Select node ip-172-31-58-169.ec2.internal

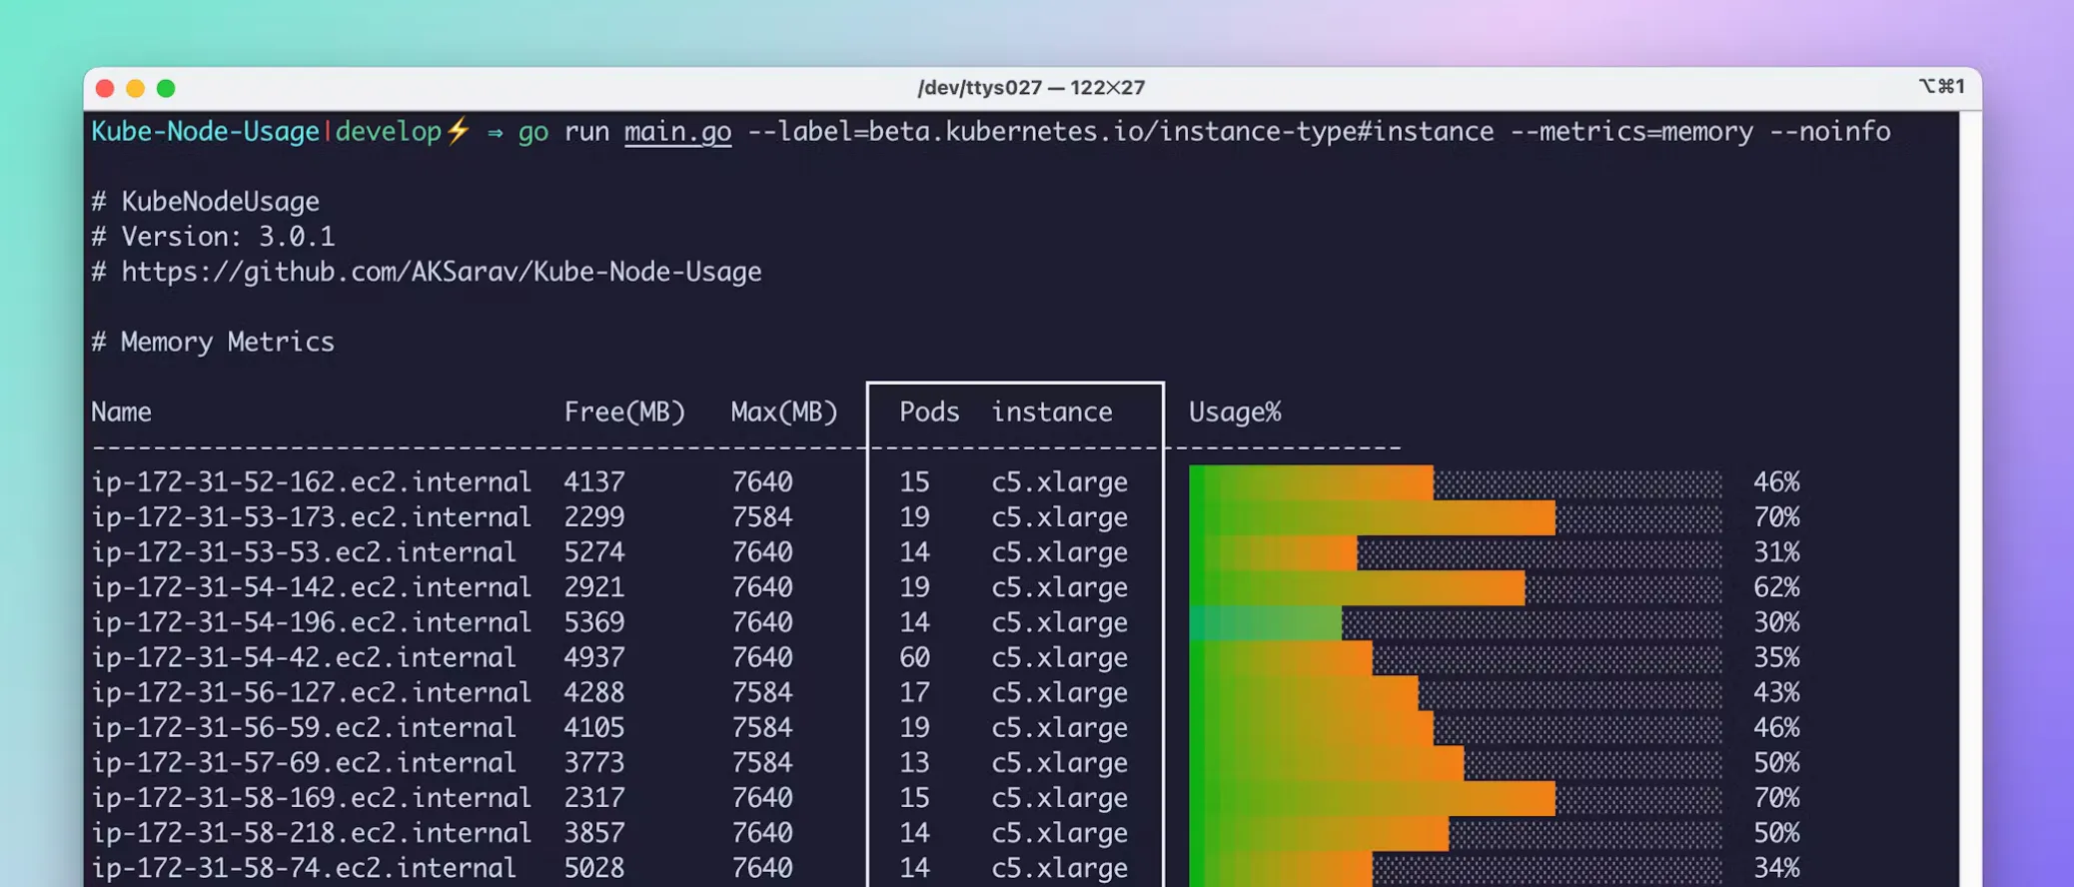pos(311,797)
